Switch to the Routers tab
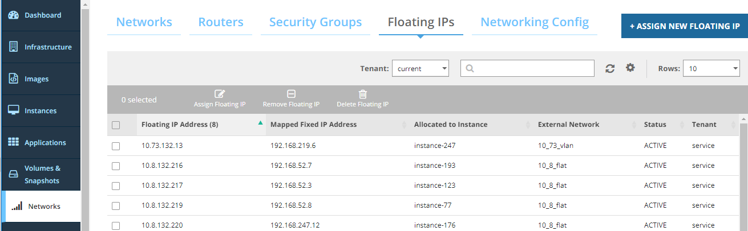 [x=221, y=23]
